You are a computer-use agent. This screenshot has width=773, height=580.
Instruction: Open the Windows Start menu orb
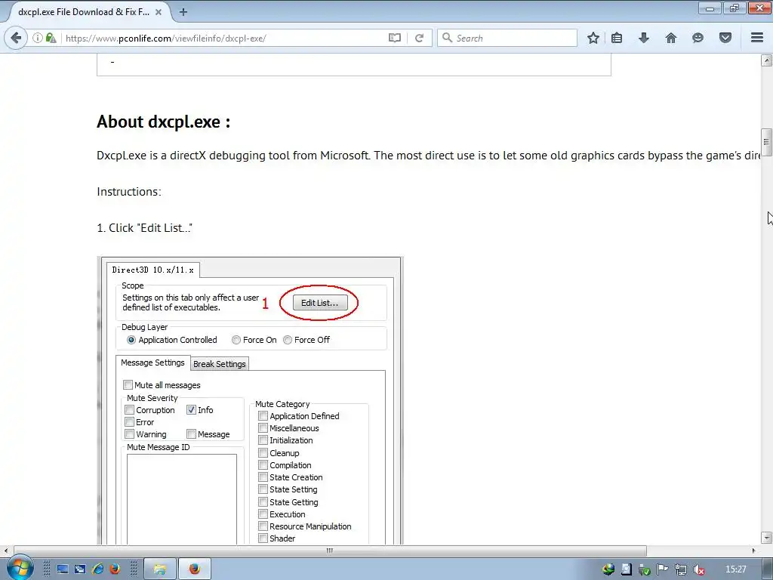tap(20, 569)
